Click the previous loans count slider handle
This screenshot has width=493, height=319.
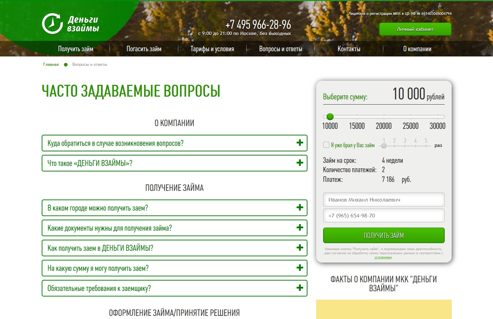tap(384, 146)
